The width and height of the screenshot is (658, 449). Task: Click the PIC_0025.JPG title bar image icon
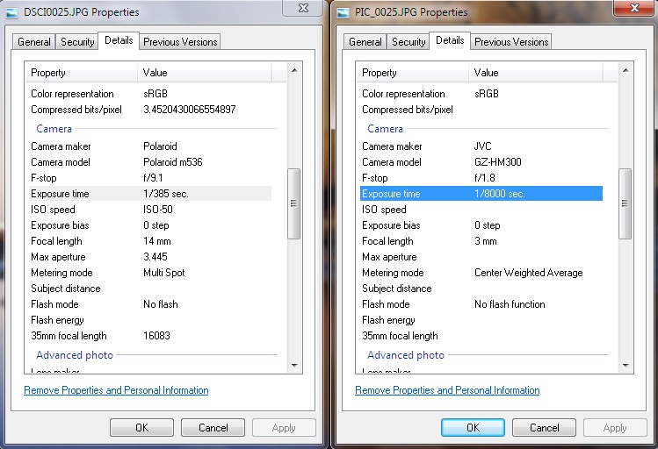click(342, 12)
